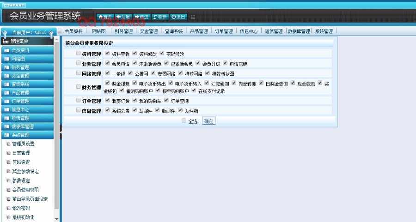
Task: Tick the 网络管理 group checkbox
Action: (x=78, y=73)
